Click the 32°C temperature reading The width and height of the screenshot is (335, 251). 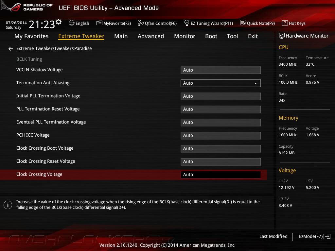coord(310,64)
